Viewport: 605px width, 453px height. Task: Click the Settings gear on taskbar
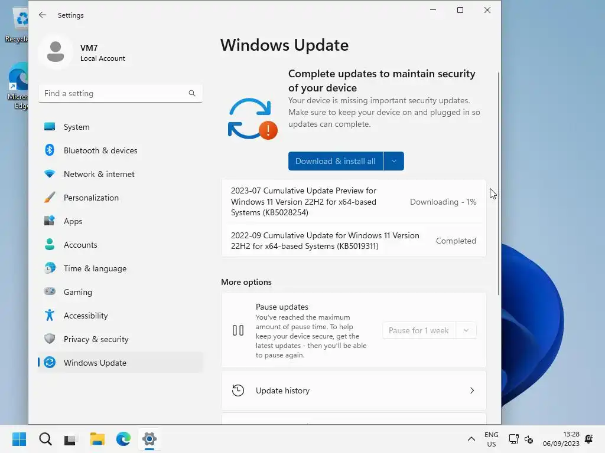pos(149,439)
